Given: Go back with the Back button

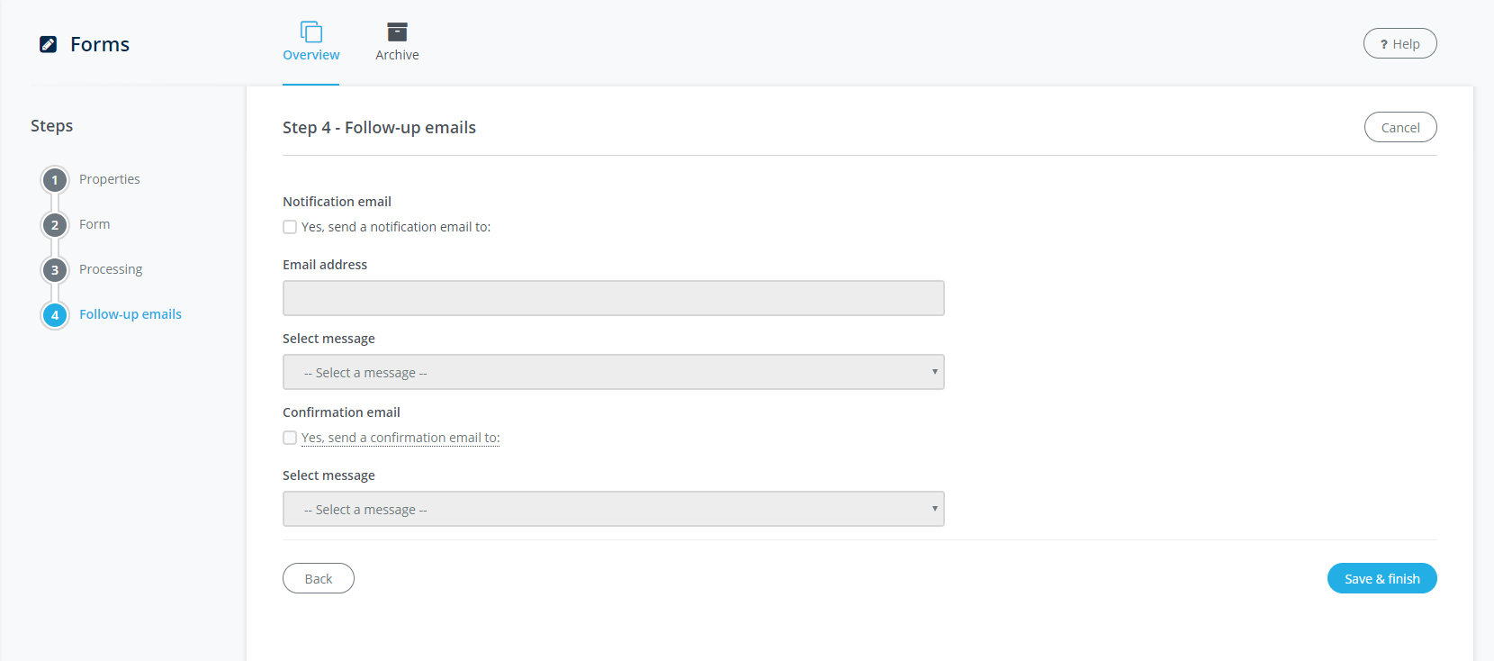Looking at the screenshot, I should [x=319, y=578].
